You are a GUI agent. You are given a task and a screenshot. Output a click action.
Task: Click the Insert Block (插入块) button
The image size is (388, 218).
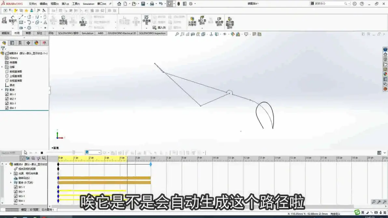pos(159,27)
